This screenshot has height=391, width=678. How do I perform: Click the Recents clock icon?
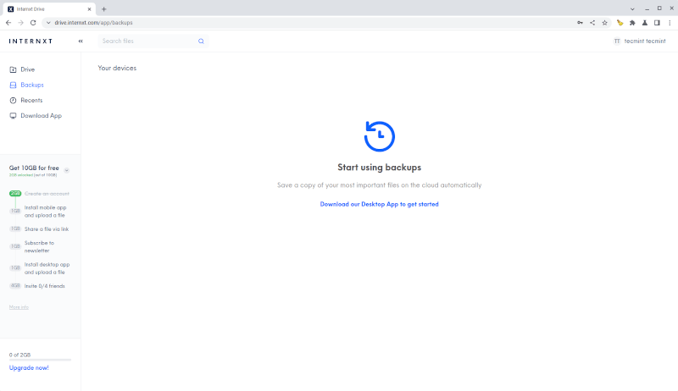13,101
